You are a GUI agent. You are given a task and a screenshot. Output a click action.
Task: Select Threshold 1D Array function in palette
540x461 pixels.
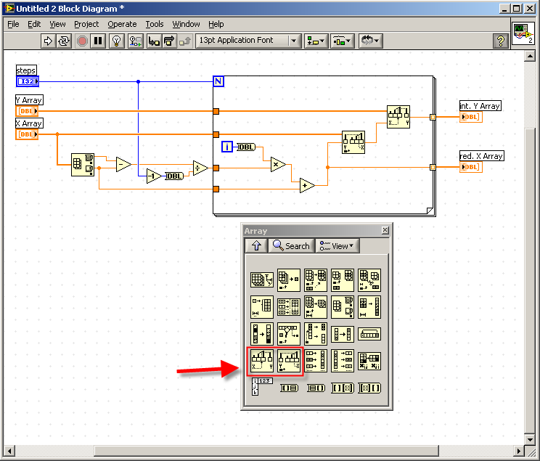click(289, 360)
